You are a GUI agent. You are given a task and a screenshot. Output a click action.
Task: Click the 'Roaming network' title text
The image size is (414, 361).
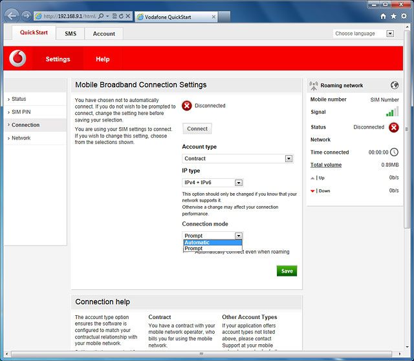pyautogui.click(x=342, y=85)
